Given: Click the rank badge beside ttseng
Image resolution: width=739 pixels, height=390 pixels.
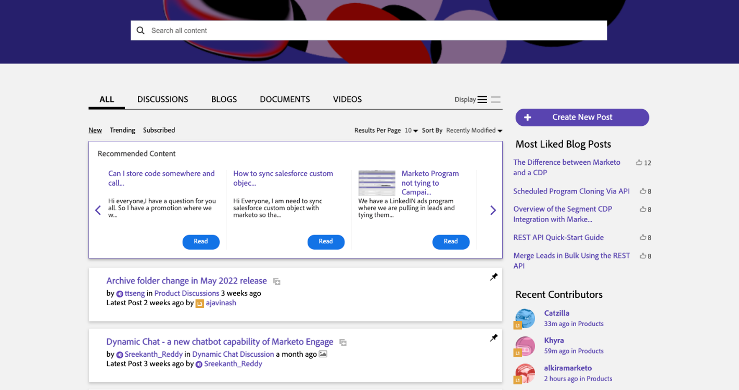Looking at the screenshot, I should point(120,294).
